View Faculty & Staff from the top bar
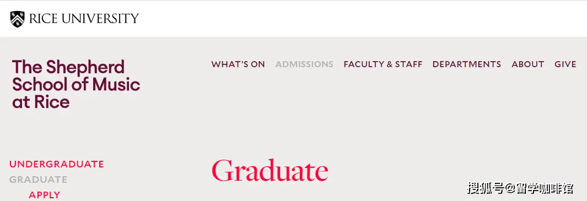The width and height of the screenshot is (587, 201). (383, 64)
